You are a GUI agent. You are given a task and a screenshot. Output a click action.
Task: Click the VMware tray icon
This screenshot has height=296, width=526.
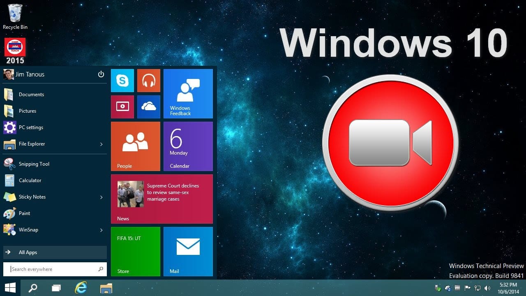[457, 288]
